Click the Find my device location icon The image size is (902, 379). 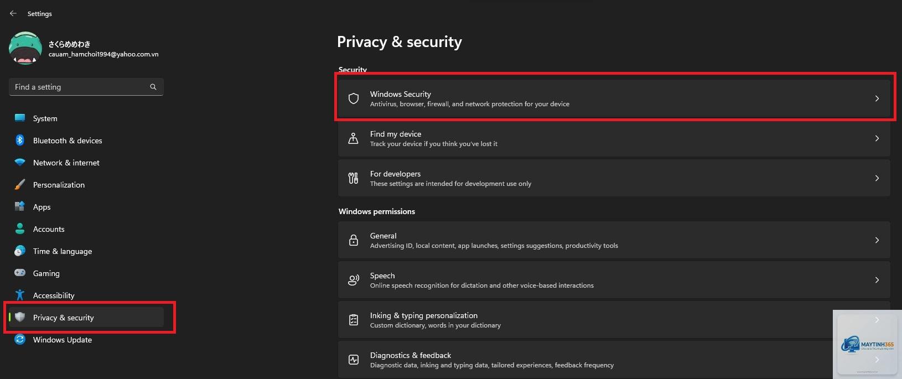click(x=354, y=138)
